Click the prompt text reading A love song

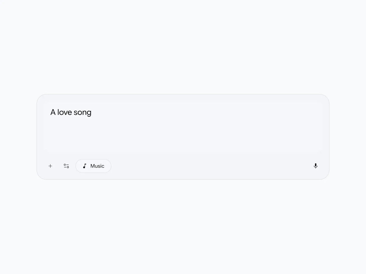(71, 112)
